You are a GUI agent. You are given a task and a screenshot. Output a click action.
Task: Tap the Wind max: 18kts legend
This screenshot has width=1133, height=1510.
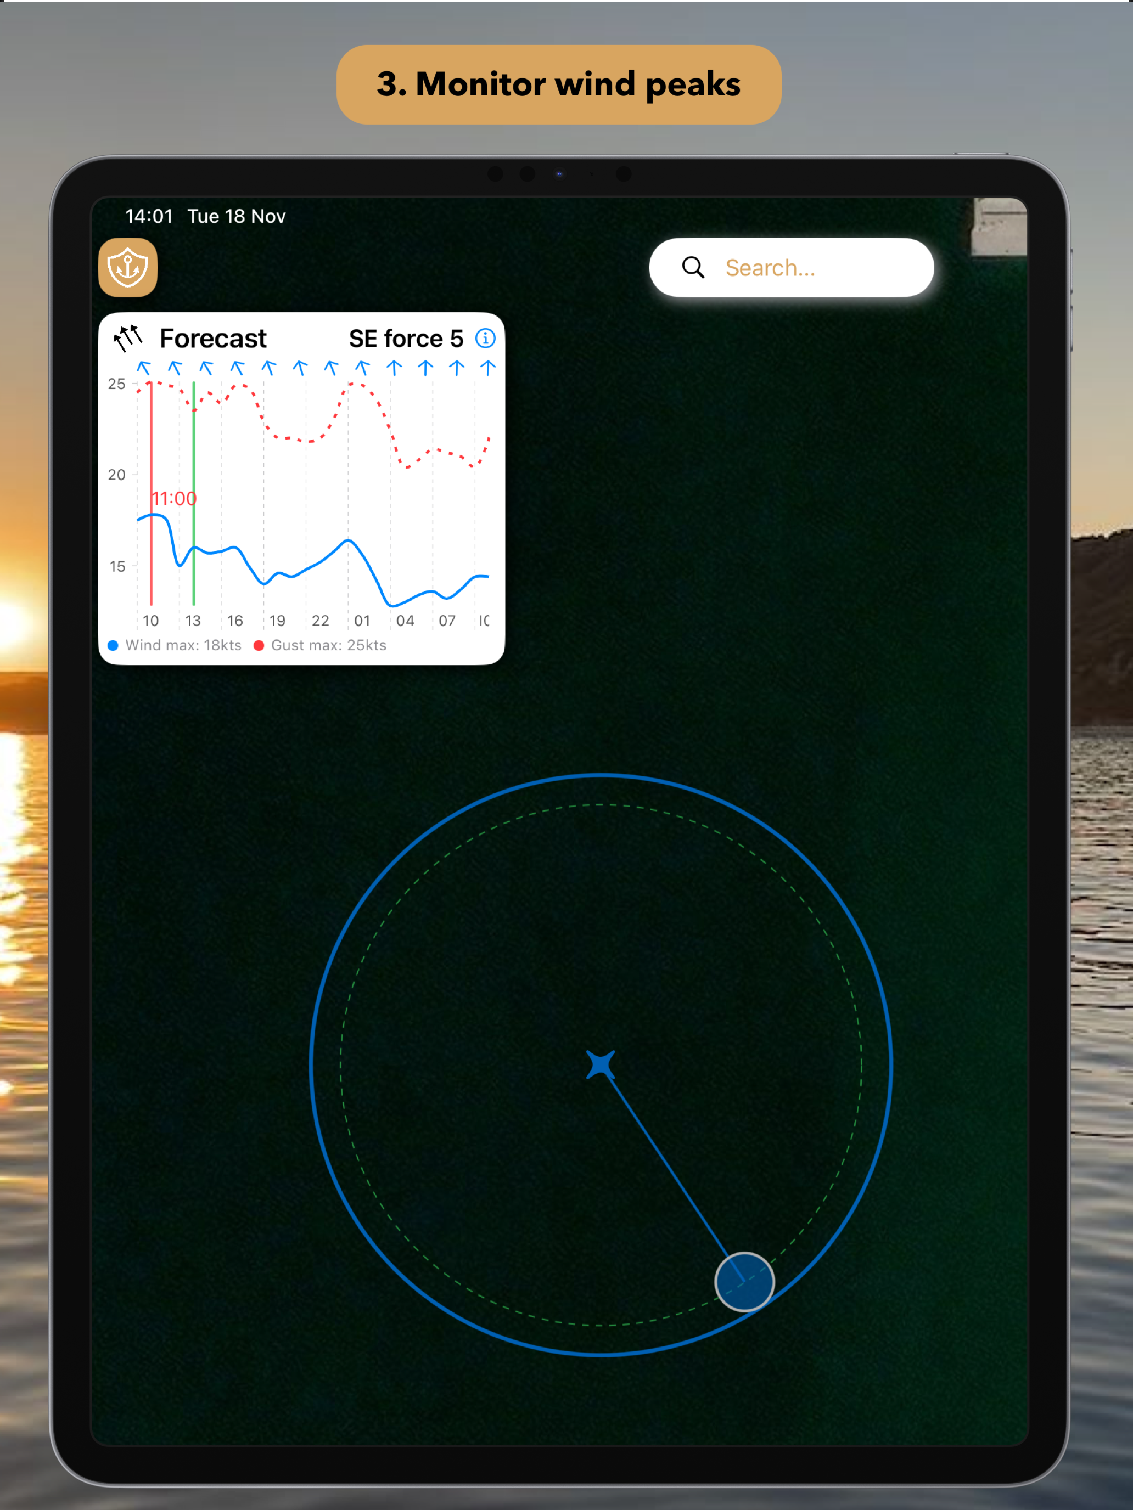click(x=183, y=645)
